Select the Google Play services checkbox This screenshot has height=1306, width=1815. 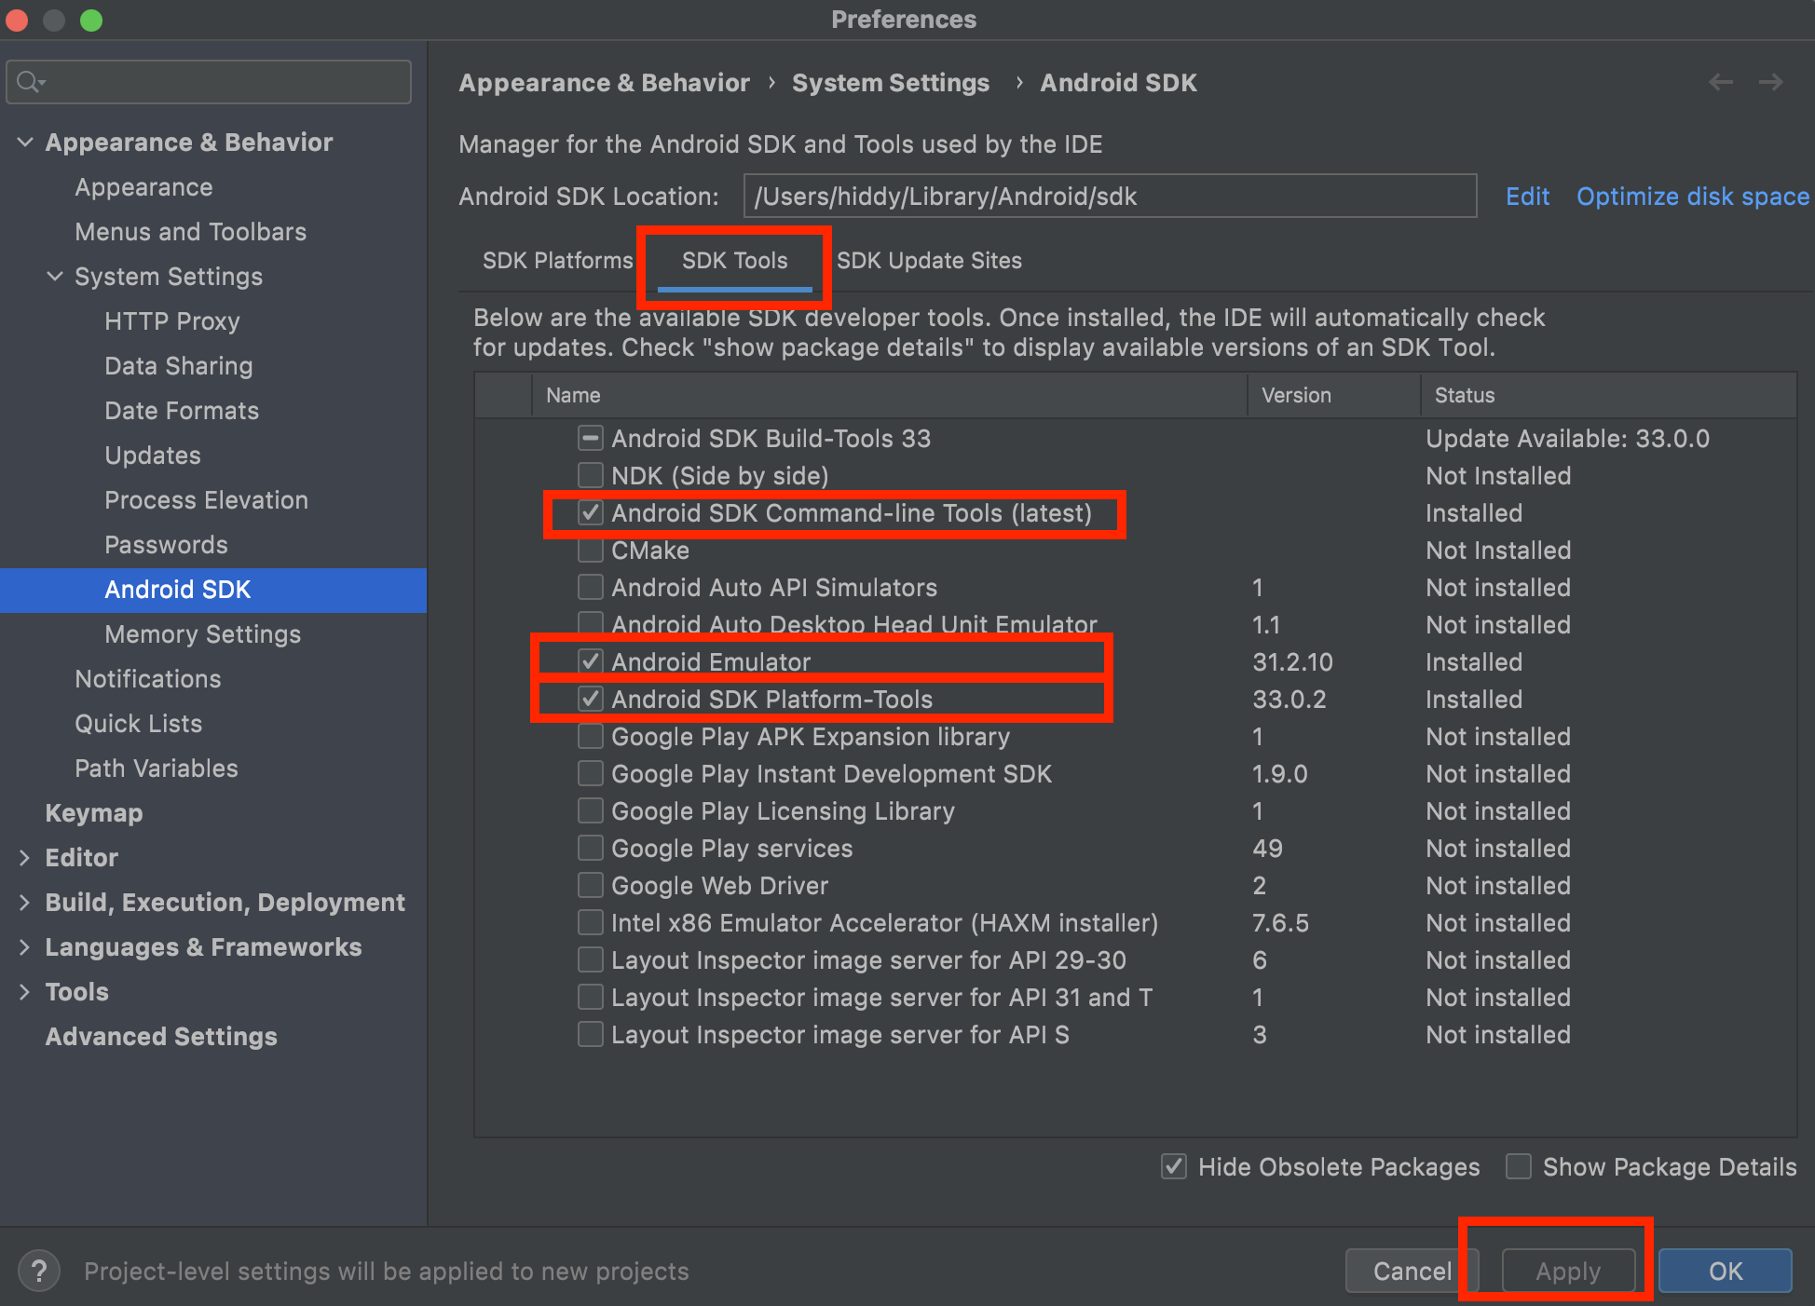tap(590, 848)
